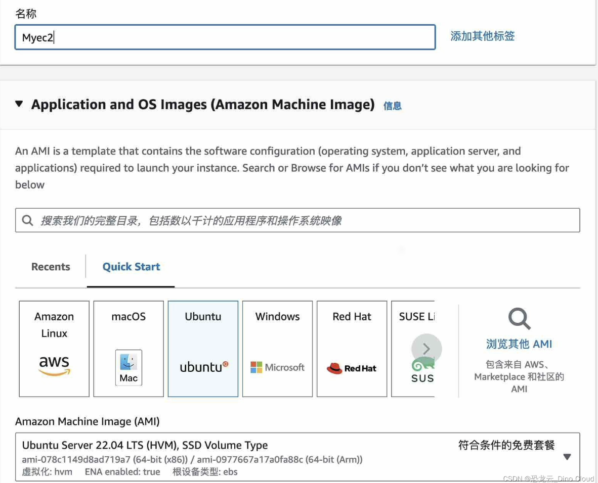Click the 浏览其他 AMI link
Viewport: 598px width, 483px height.
point(519,344)
